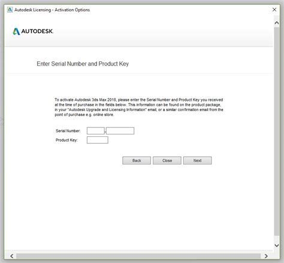Click the vertical scrollbar up arrow
The height and width of the screenshot is (263, 284).
click(x=277, y=23)
